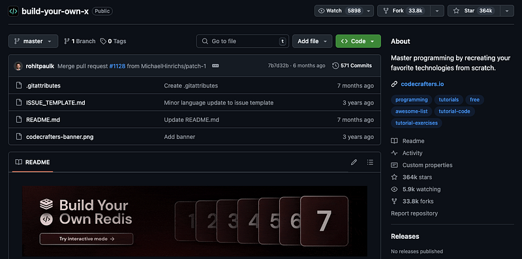Open the .gitattributes file
The height and width of the screenshot is (259, 522).
43,85
